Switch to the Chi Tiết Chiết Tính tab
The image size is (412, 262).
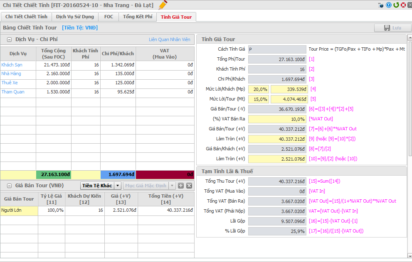tap(26, 17)
